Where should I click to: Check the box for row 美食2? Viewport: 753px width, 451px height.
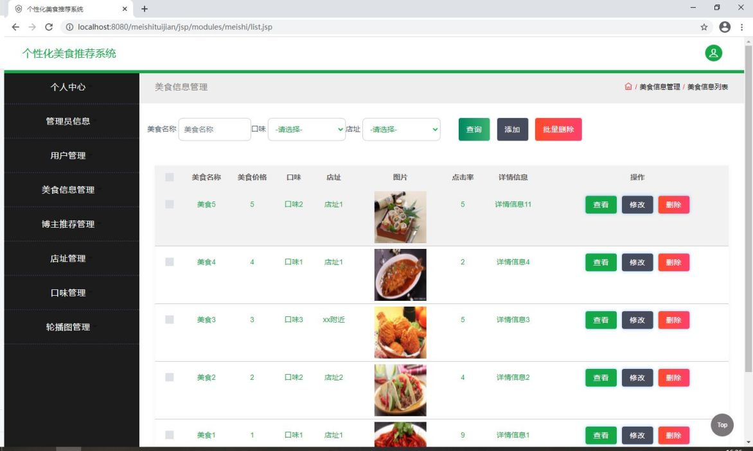click(170, 377)
